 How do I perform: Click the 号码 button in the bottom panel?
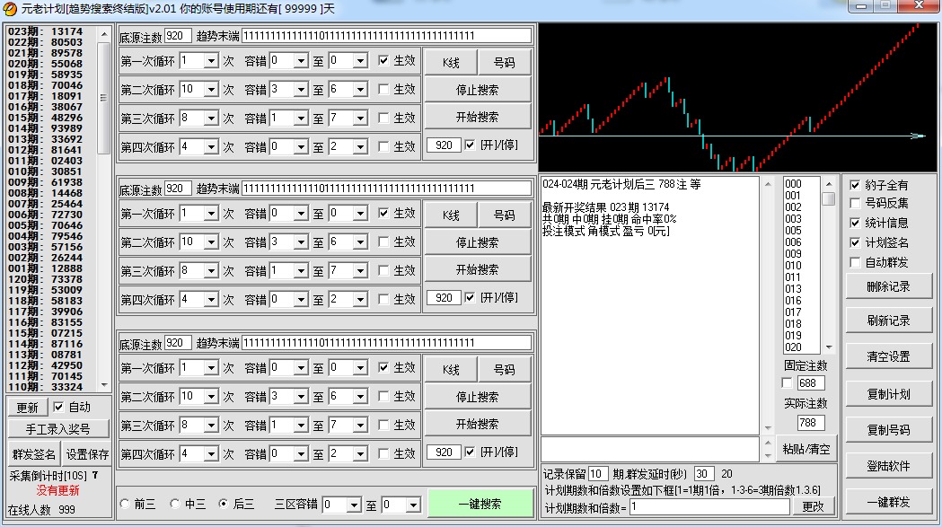pyautogui.click(x=504, y=369)
